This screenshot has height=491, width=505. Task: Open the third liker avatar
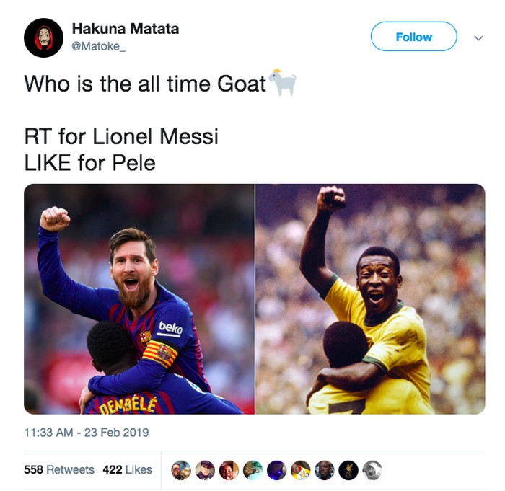(x=229, y=470)
